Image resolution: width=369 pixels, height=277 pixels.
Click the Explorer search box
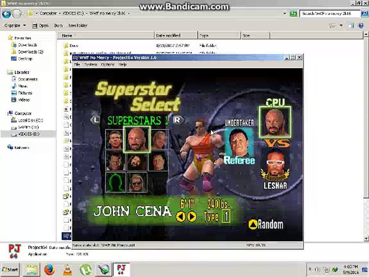(x=329, y=13)
